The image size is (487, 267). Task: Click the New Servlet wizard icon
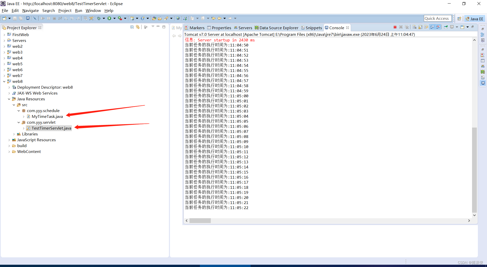143,18
